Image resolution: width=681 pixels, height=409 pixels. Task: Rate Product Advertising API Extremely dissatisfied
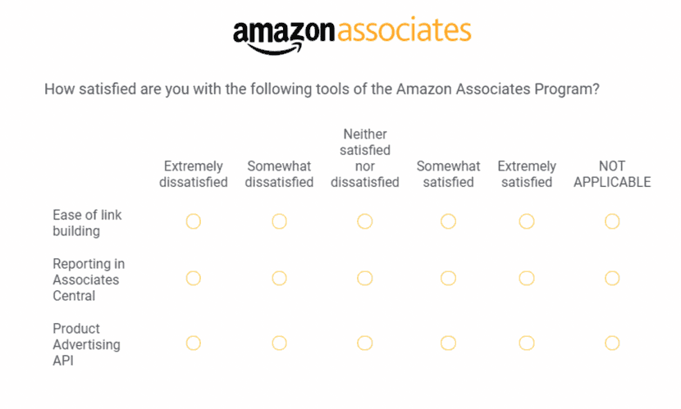tap(194, 343)
